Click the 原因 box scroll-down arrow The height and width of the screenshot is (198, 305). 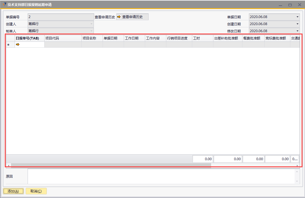tap(297, 181)
